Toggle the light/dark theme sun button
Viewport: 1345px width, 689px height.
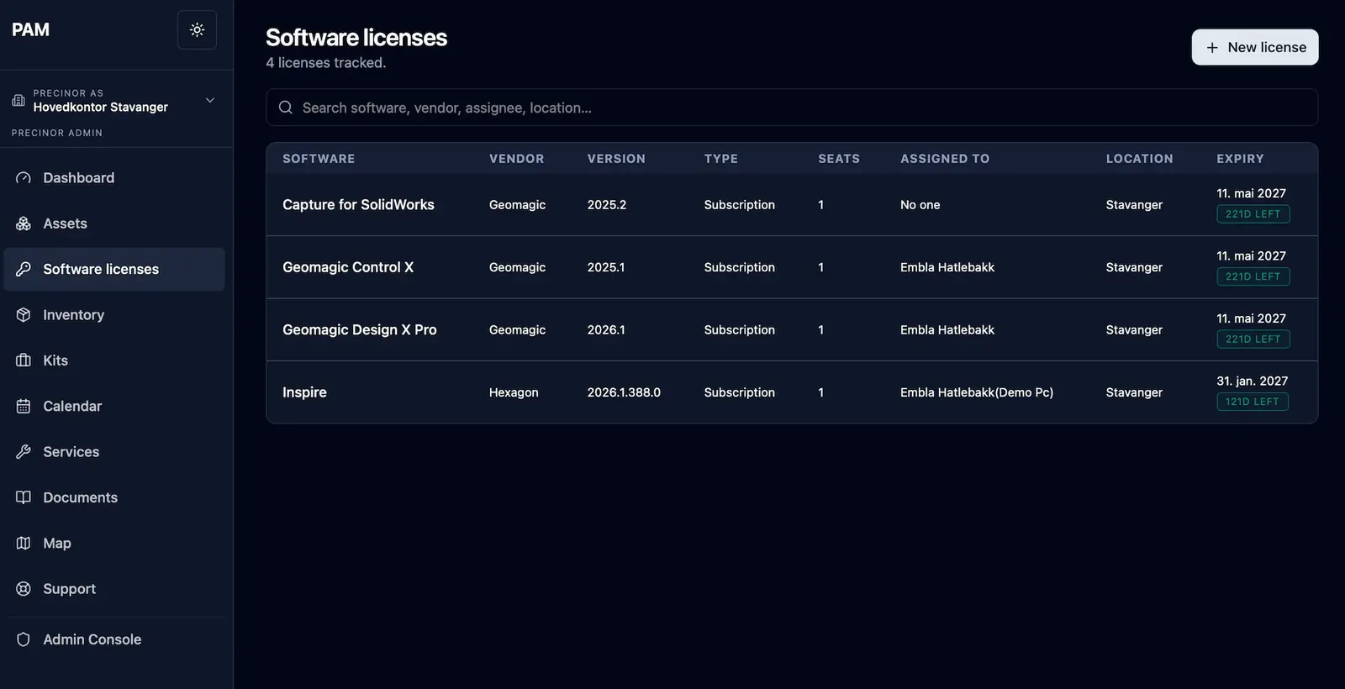197,30
